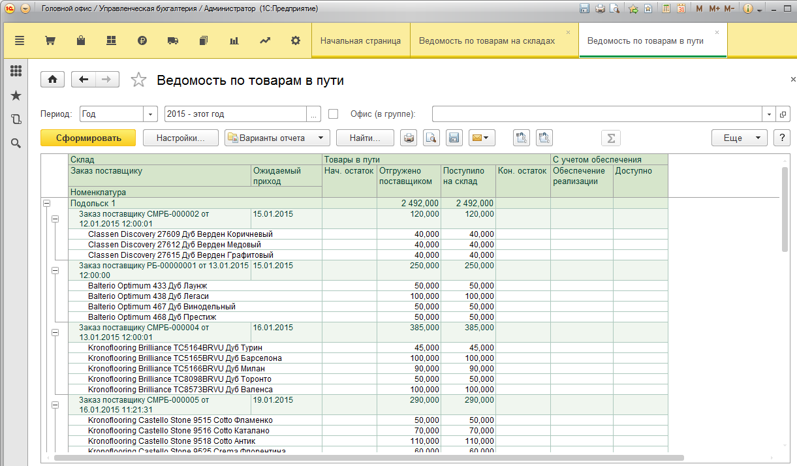Open the delivery section truck icon
This screenshot has height=466, width=797.
173,40
